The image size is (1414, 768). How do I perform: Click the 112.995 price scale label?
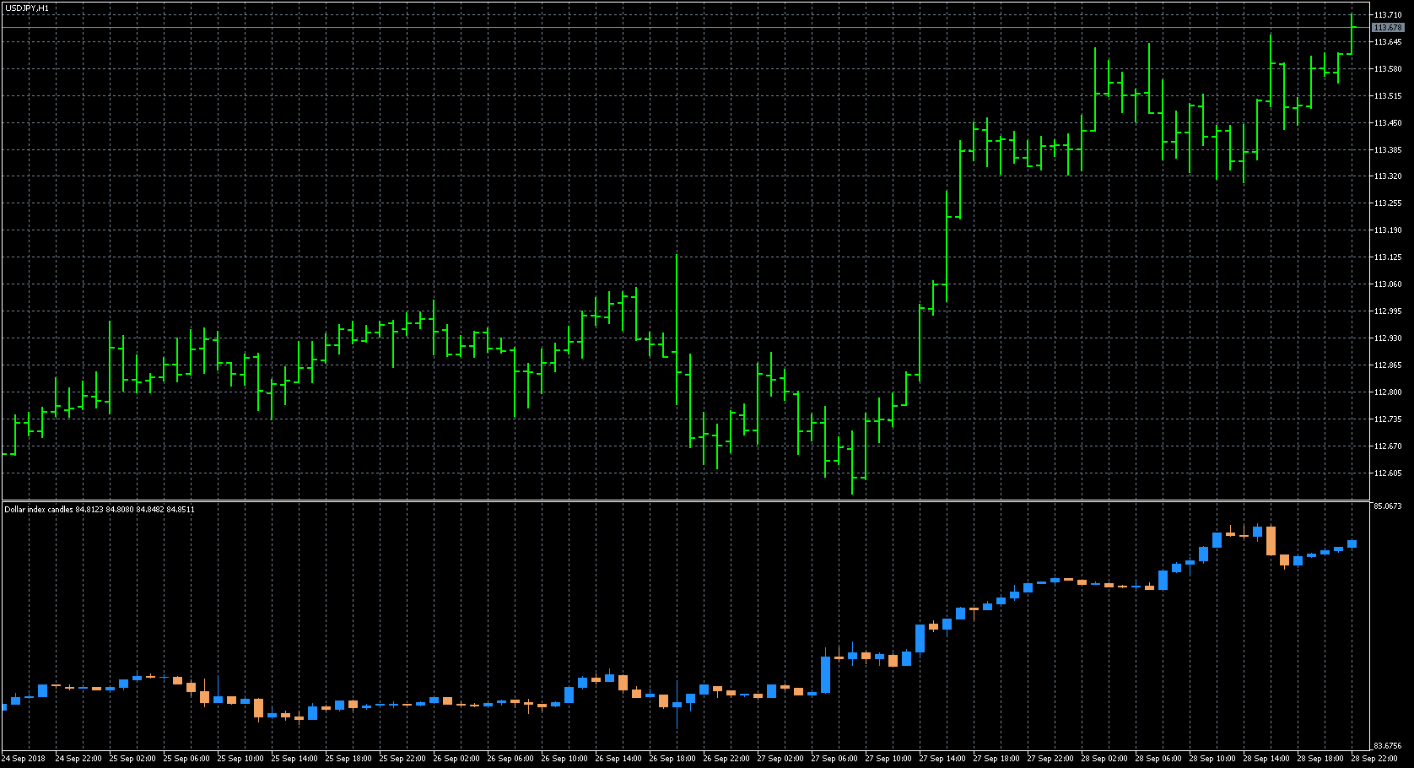pyautogui.click(x=1388, y=311)
